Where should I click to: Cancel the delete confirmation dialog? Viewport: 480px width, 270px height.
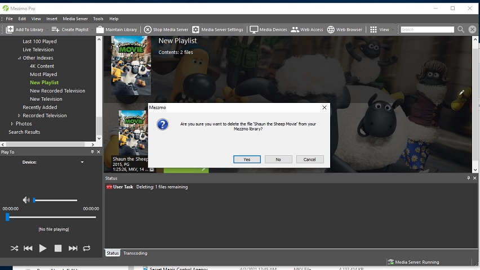point(310,159)
